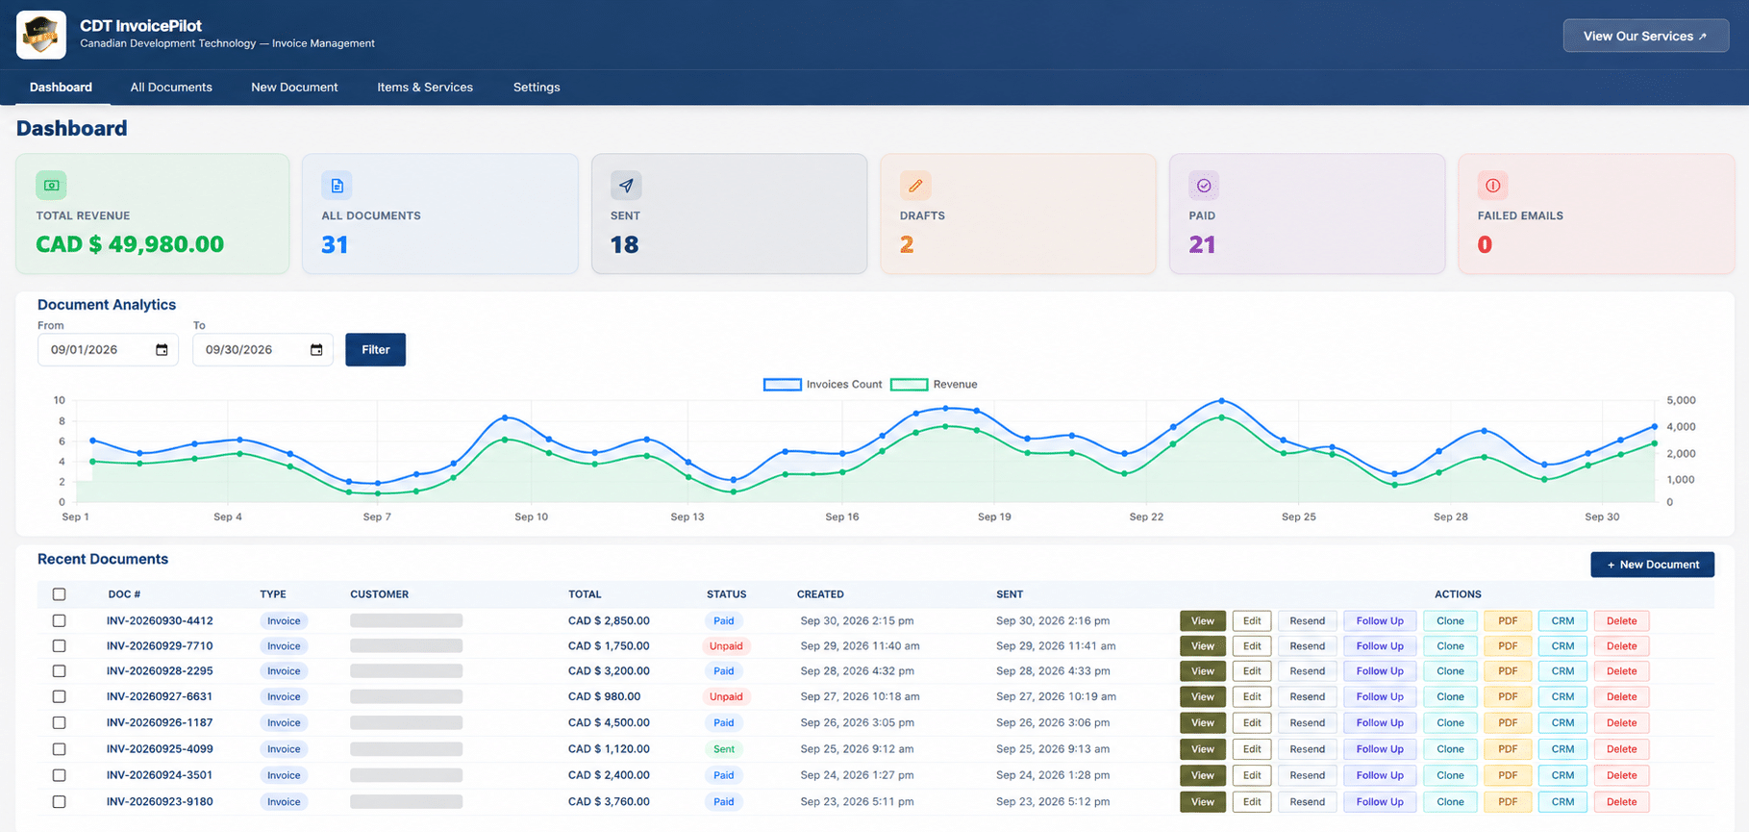Follow Up on invoice INV-20260927-6631
This screenshot has width=1749, height=832.
point(1380,696)
